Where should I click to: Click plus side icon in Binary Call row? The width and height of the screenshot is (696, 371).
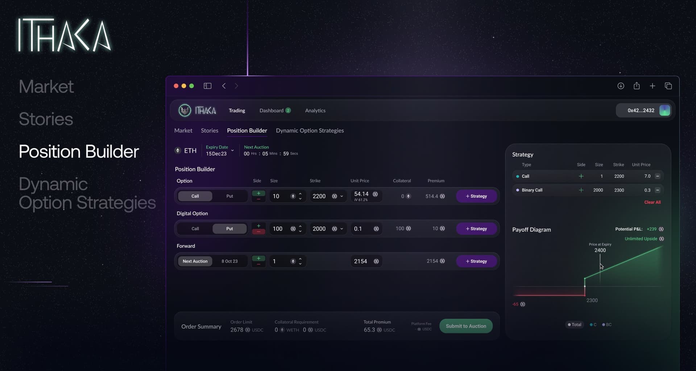tap(581, 190)
